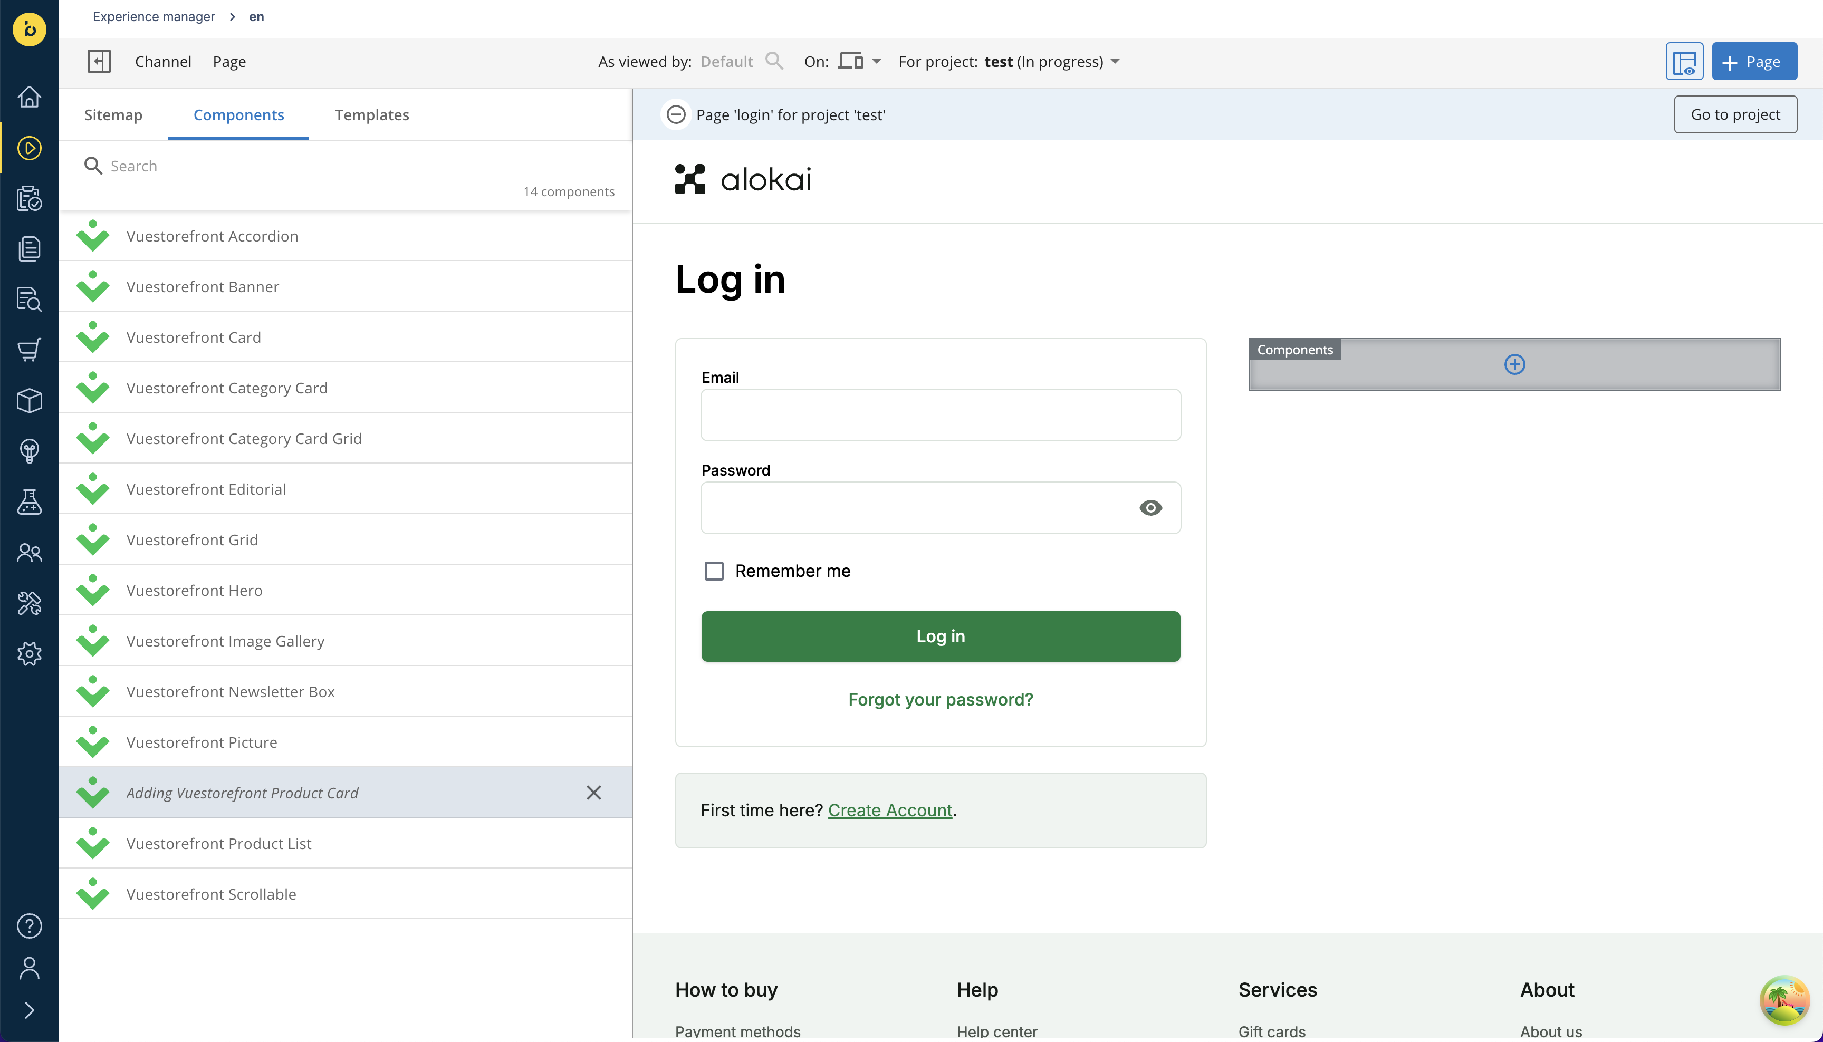Click the Default viewer label
The height and width of the screenshot is (1042, 1823).
tap(726, 62)
